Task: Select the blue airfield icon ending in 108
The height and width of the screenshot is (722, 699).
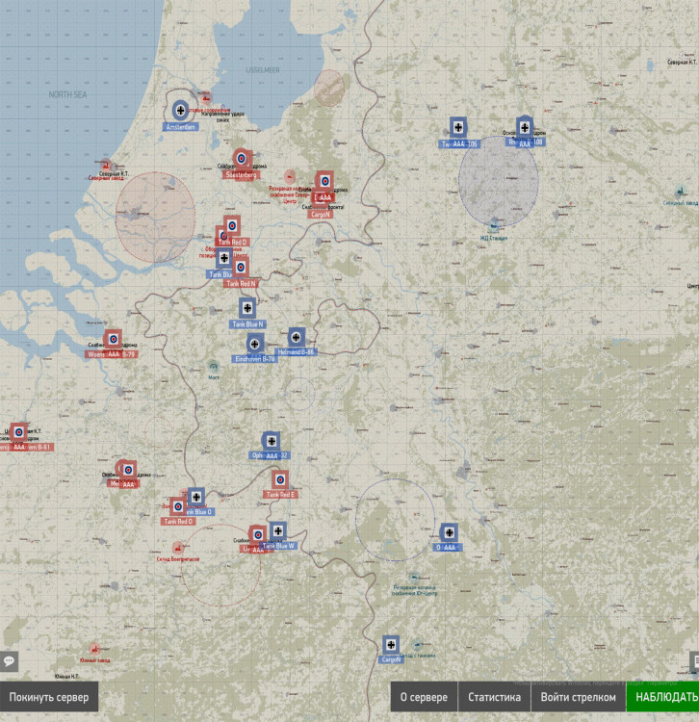Action: [525, 127]
